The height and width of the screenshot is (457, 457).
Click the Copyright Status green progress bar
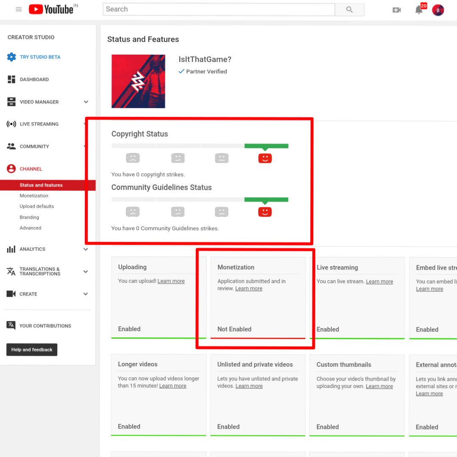266,146
